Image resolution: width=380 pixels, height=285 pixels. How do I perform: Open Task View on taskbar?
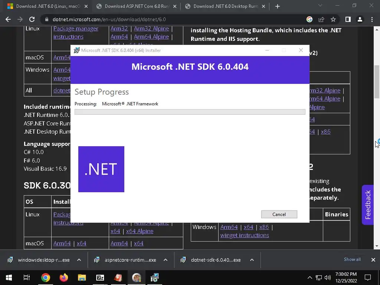coord(27,278)
